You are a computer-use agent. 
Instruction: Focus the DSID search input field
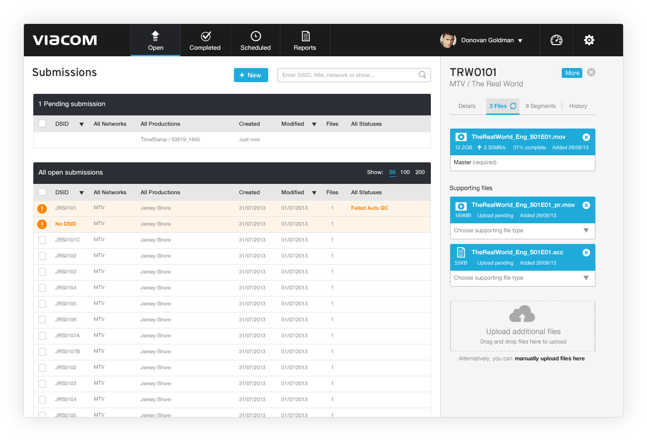pyautogui.click(x=354, y=75)
